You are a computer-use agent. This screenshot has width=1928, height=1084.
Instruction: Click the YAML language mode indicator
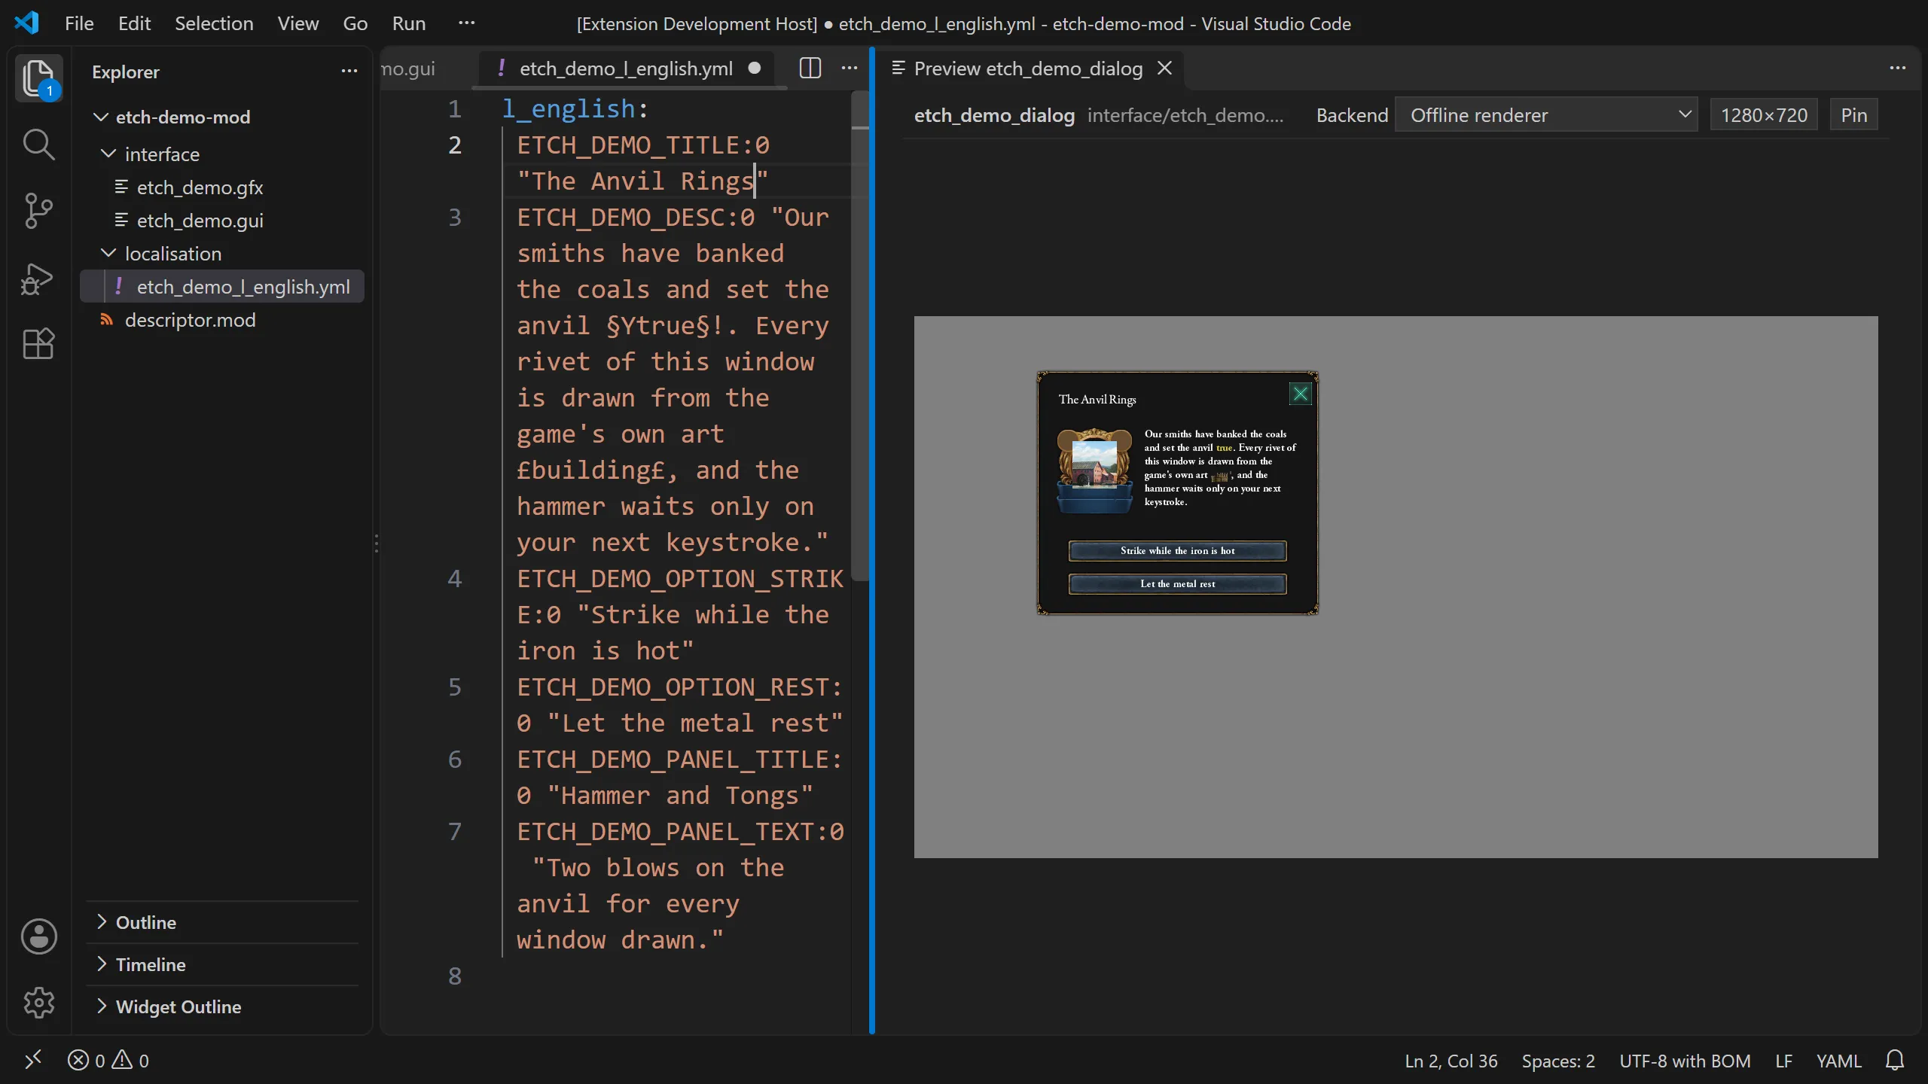pos(1838,1061)
